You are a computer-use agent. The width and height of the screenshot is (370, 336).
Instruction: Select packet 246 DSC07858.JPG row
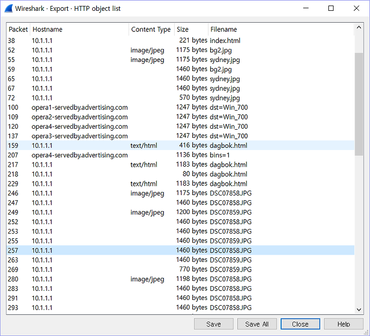point(180,193)
